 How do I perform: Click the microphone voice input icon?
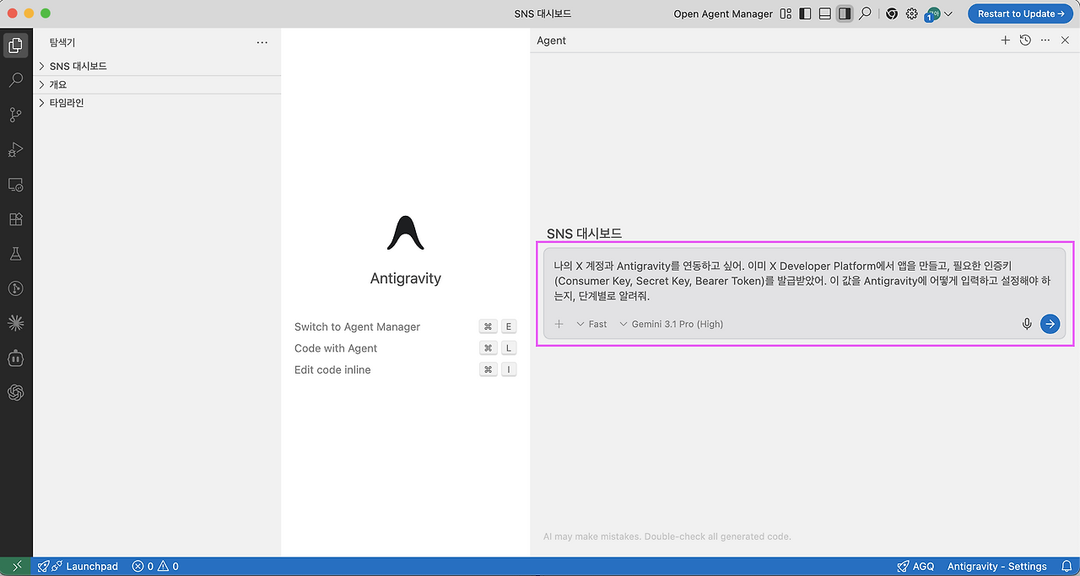click(1027, 324)
